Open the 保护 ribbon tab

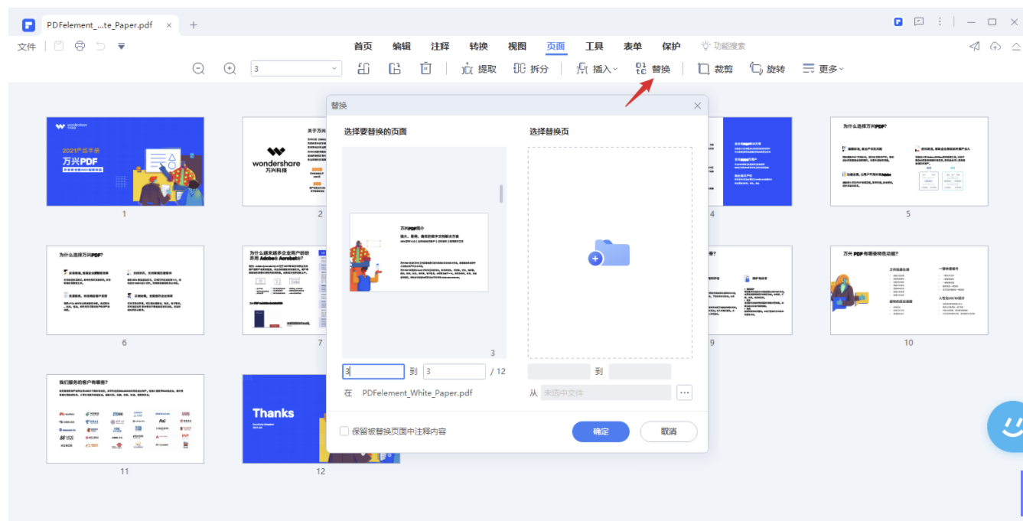(x=671, y=46)
